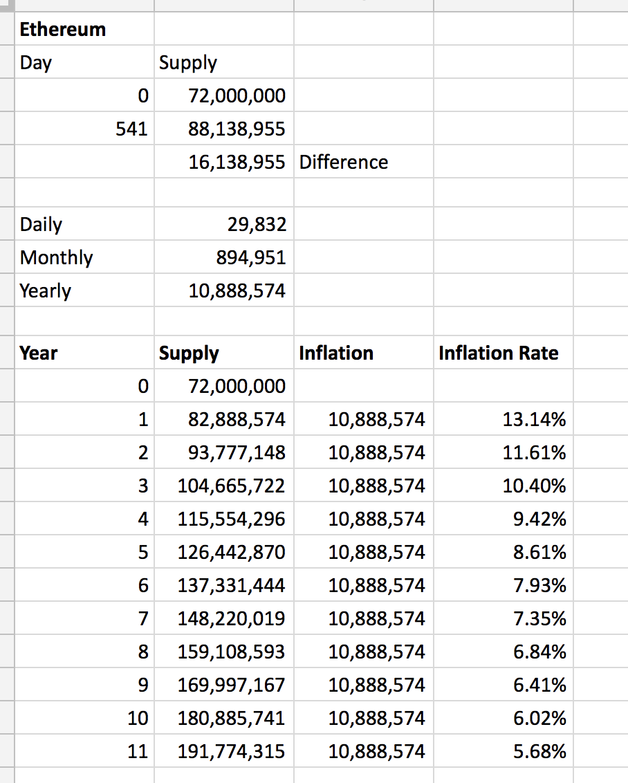Select the 13.14% inflation rate cell
The width and height of the screenshot is (628, 783).
tap(504, 418)
